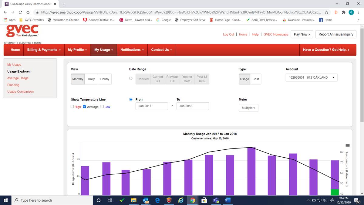Open Usage Comparison in the sidebar

point(21,91)
